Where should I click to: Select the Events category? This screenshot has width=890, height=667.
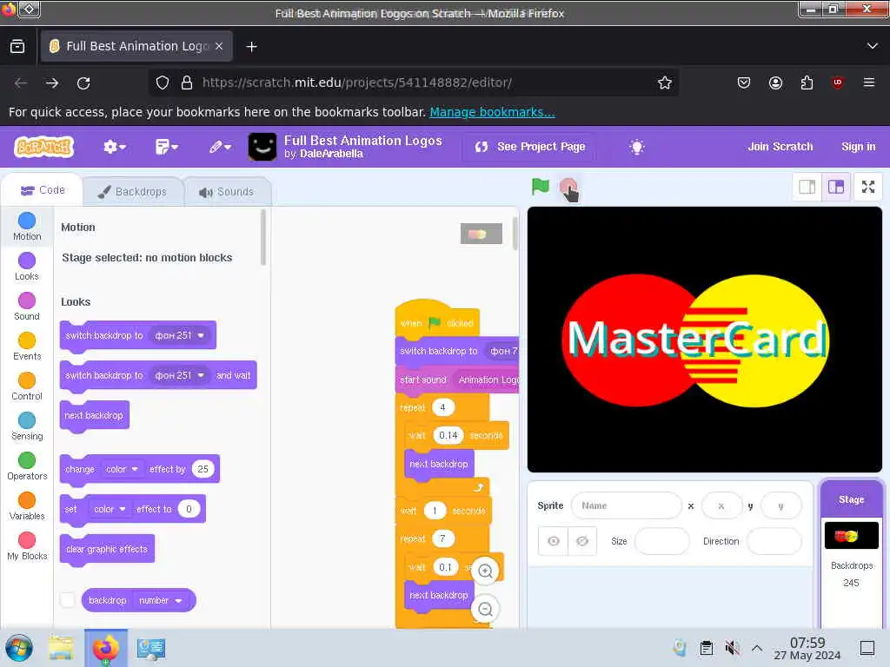pyautogui.click(x=27, y=347)
